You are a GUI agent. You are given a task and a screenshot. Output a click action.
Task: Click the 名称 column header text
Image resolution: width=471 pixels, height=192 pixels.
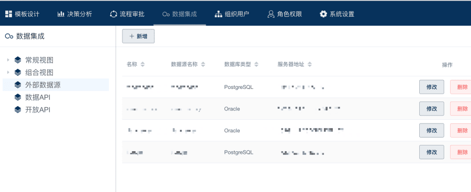(x=132, y=64)
